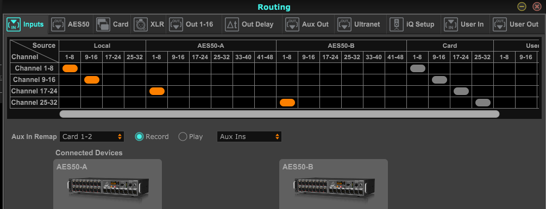Open the Aux Ins dropdown

point(249,137)
